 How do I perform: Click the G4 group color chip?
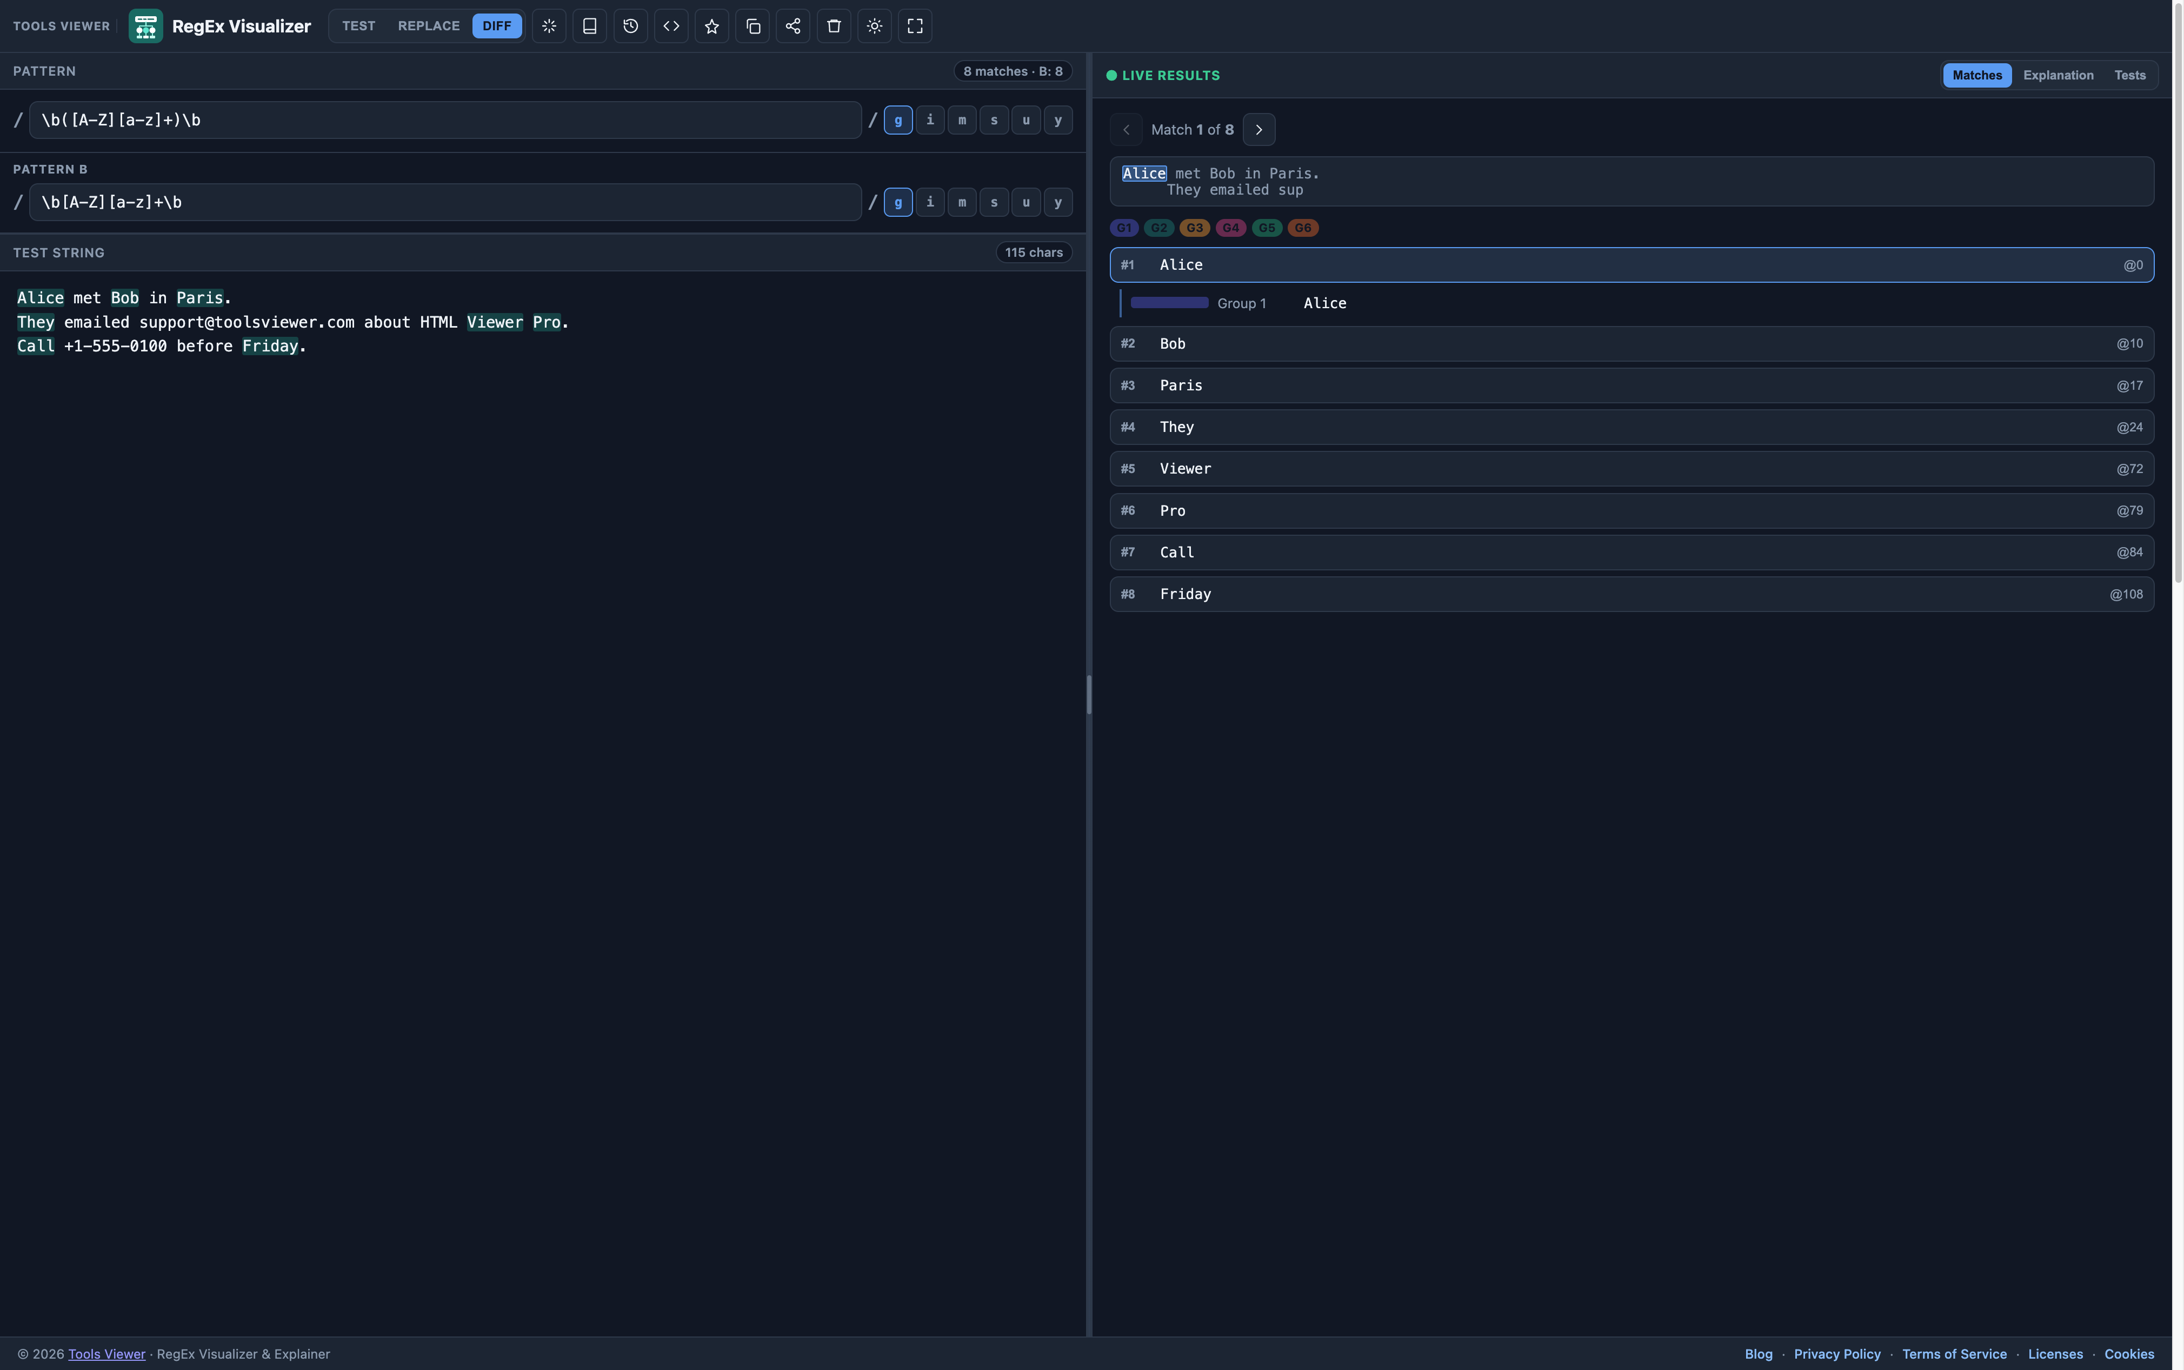click(1230, 228)
